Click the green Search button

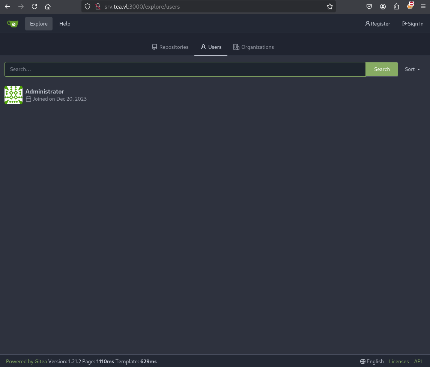(x=382, y=69)
